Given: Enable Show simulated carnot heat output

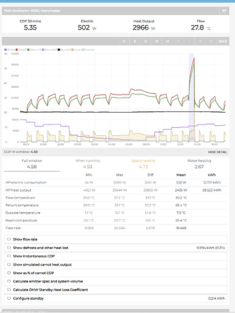Looking at the screenshot, I should coord(9,264).
